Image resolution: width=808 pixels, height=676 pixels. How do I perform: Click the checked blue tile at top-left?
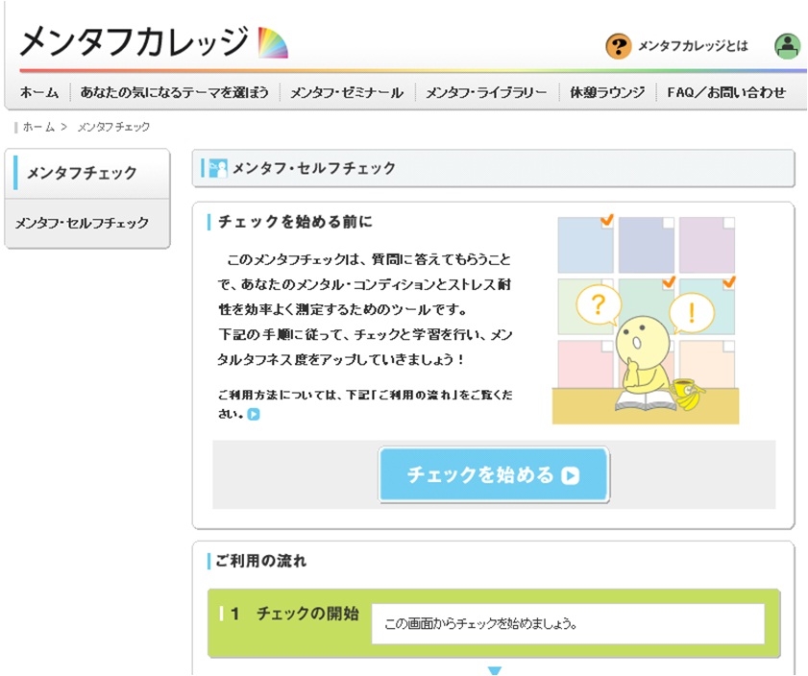click(585, 244)
